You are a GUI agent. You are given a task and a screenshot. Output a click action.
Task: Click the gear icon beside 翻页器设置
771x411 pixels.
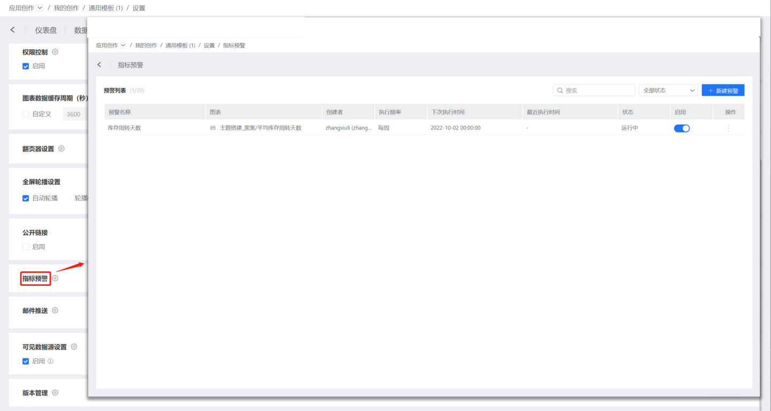62,149
